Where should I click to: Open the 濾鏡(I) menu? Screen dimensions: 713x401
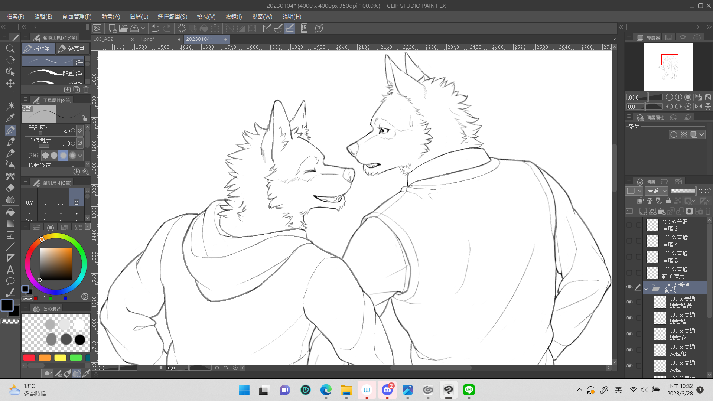(x=234, y=17)
